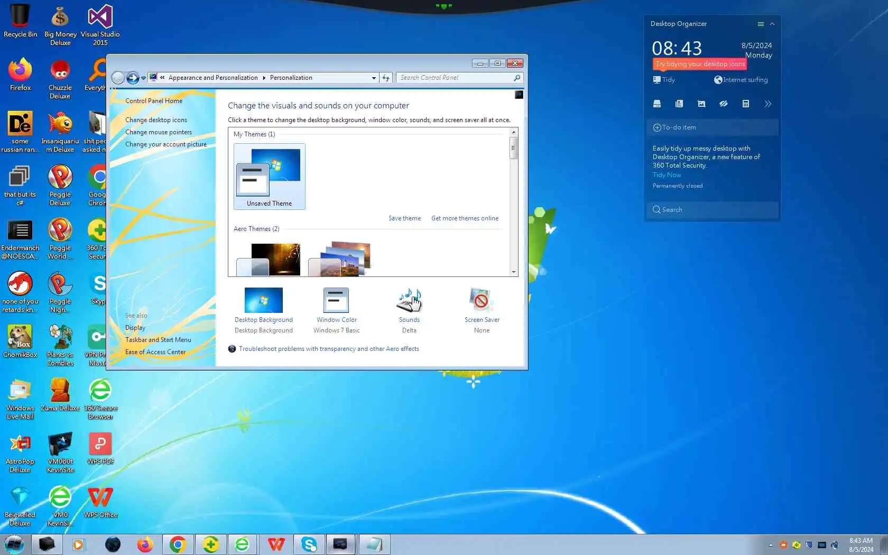The image size is (888, 555).
Task: Select the second Aero theme with landscape photos
Action: tap(340, 259)
